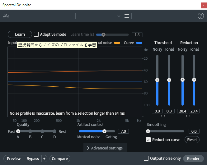Screen dimensions: 207x165
Task: Click the Fast quality label
Action: (x=11, y=131)
